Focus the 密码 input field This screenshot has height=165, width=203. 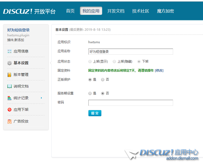coord(130,103)
